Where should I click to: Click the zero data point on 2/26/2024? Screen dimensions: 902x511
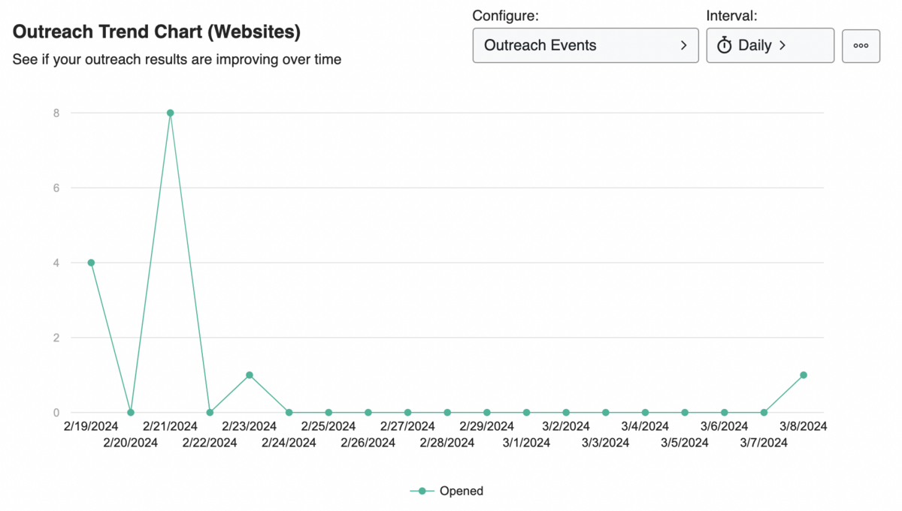point(368,411)
